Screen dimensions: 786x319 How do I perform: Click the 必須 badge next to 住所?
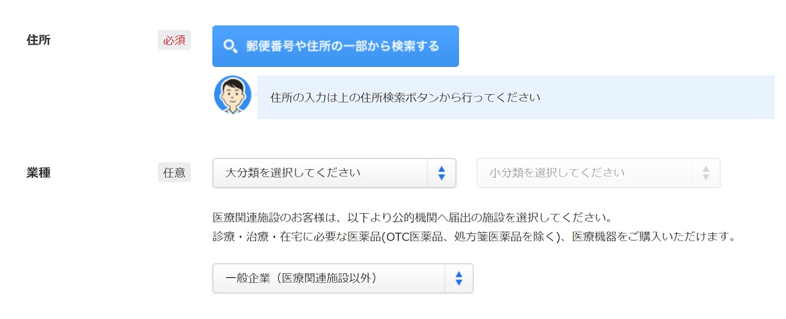174,40
